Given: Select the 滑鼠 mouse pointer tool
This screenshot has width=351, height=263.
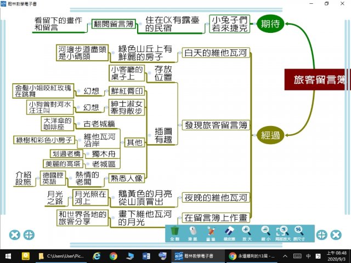Looking at the screenshot, I should tap(193, 231).
